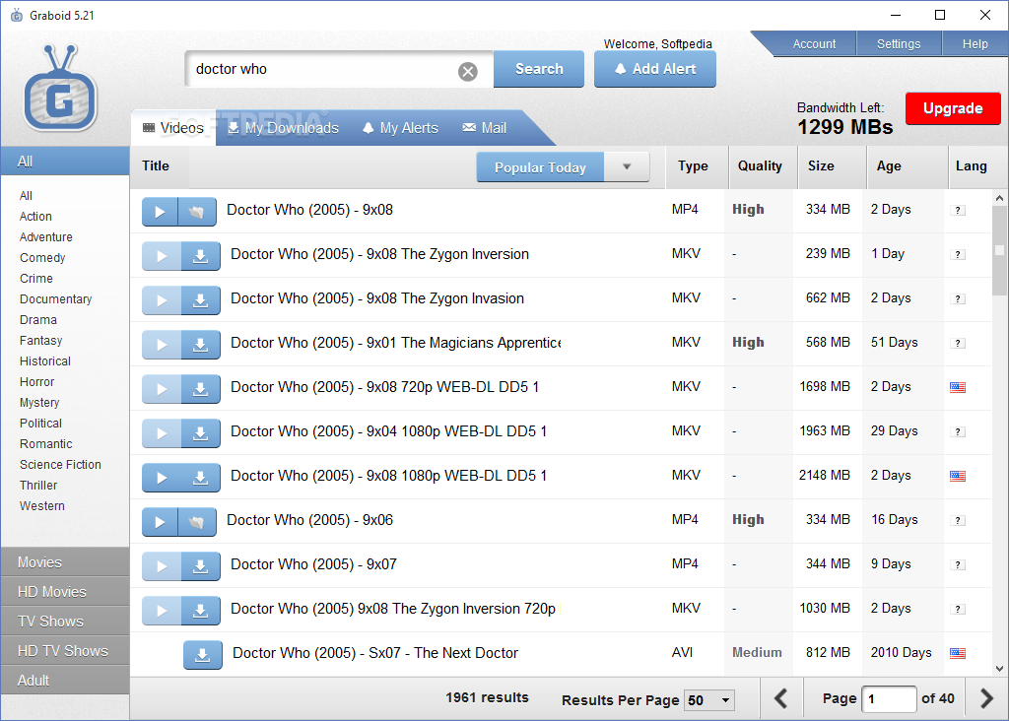Filter by Science Fiction genre
This screenshot has width=1009, height=721.
pyautogui.click(x=60, y=464)
